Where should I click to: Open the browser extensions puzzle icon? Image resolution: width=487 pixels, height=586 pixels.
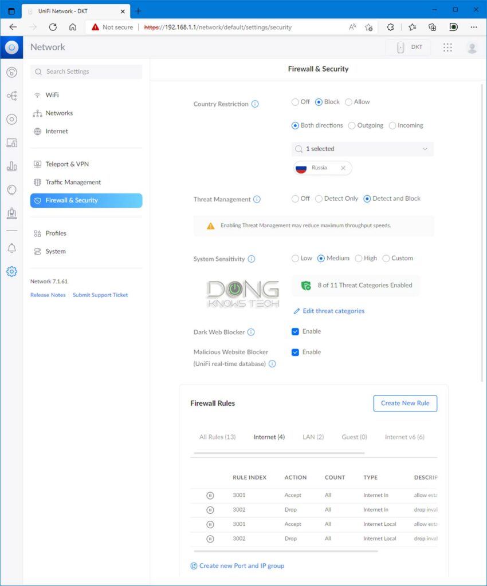(x=390, y=27)
